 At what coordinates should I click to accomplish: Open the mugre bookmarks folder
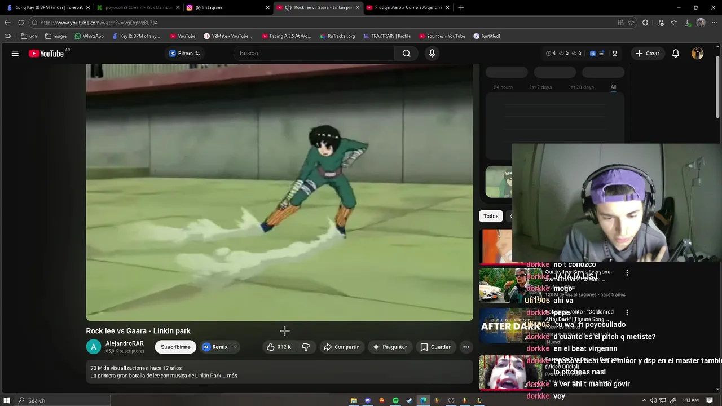[55, 36]
